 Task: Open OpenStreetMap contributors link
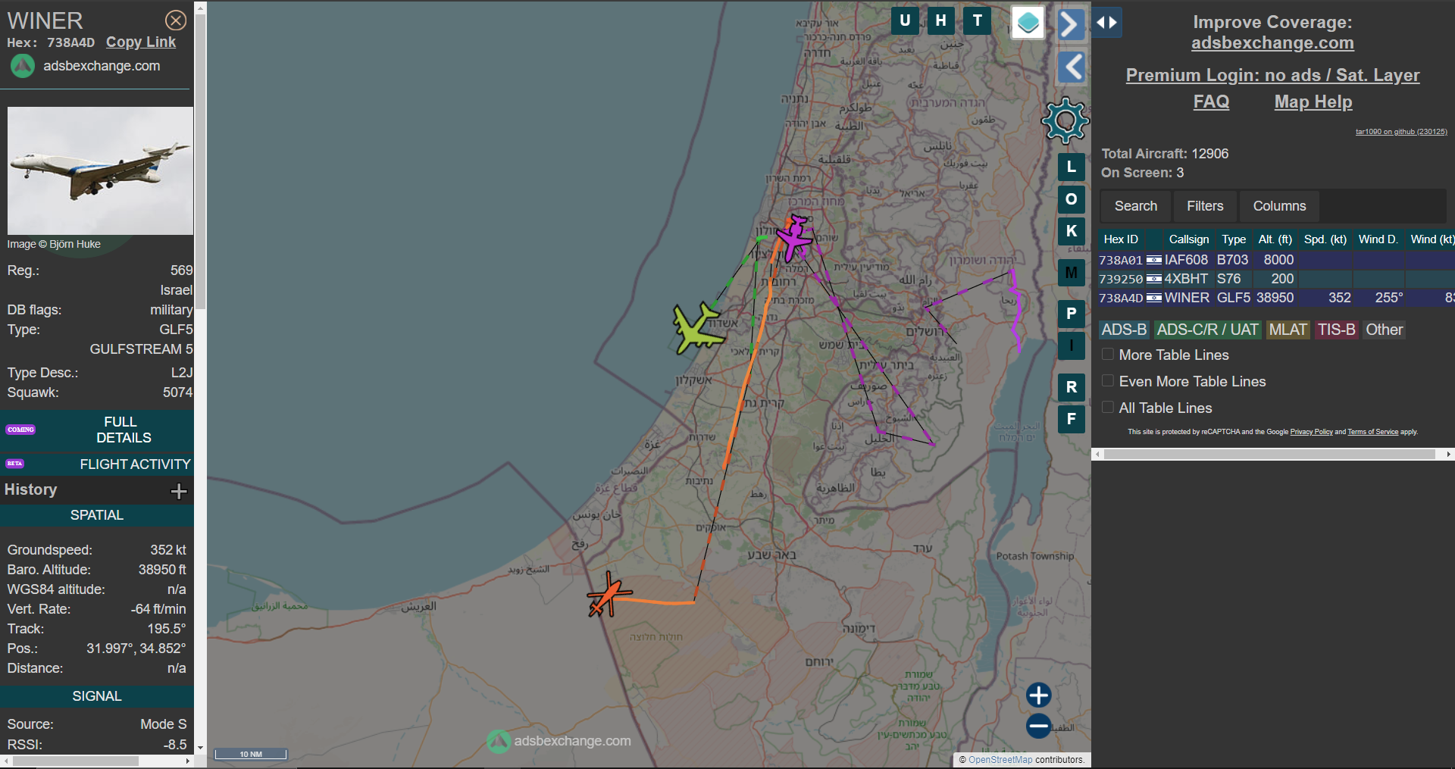click(x=1000, y=760)
